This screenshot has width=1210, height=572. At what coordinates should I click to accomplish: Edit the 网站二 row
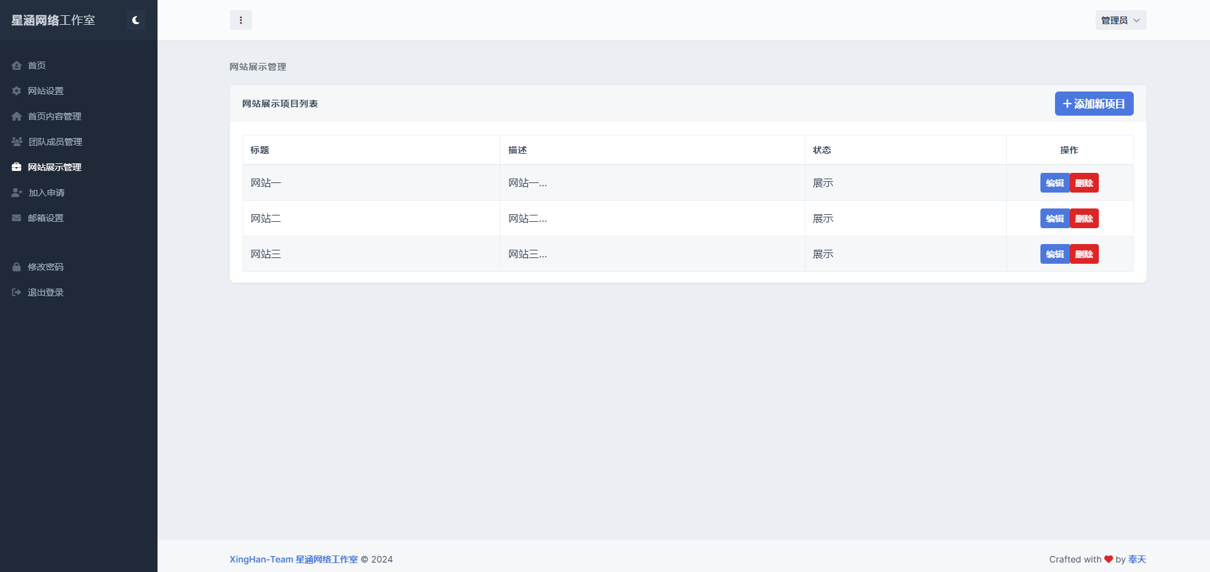(1054, 219)
